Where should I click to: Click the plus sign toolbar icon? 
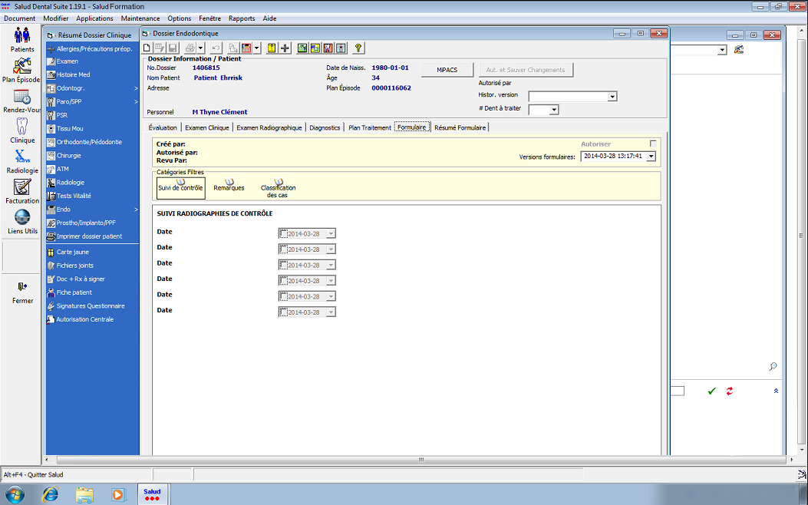(285, 48)
